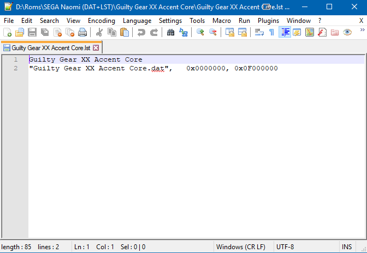Toggle monitoring with eye icon
The height and width of the screenshot is (253, 367).
(x=347, y=32)
